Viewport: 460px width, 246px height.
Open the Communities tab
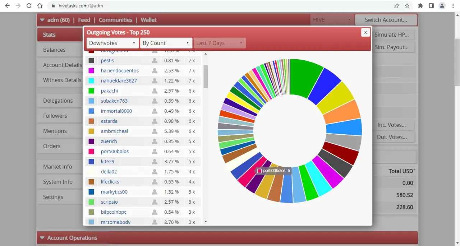(x=115, y=20)
